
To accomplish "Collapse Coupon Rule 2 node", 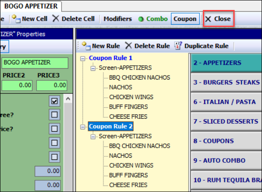I will coord(83,127).
